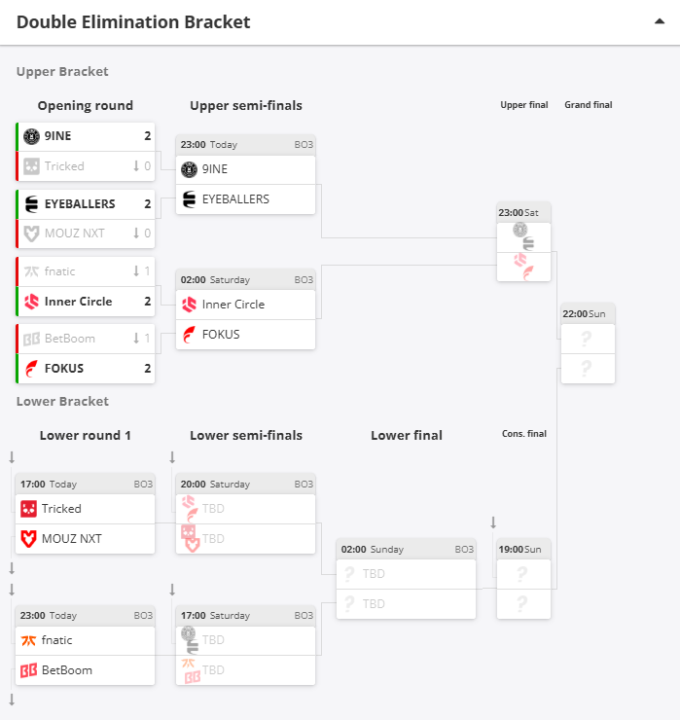Open the EYEBALLERS team link in the upper semi-finals

(235, 199)
